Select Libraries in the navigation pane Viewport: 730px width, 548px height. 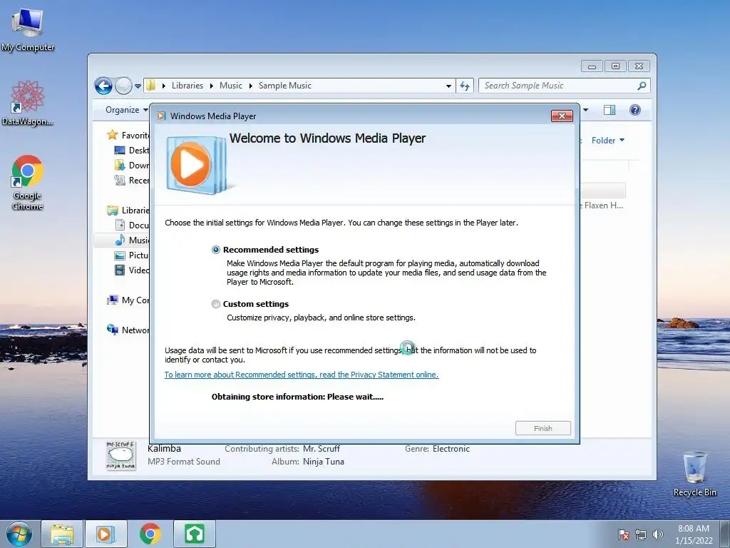(x=128, y=210)
